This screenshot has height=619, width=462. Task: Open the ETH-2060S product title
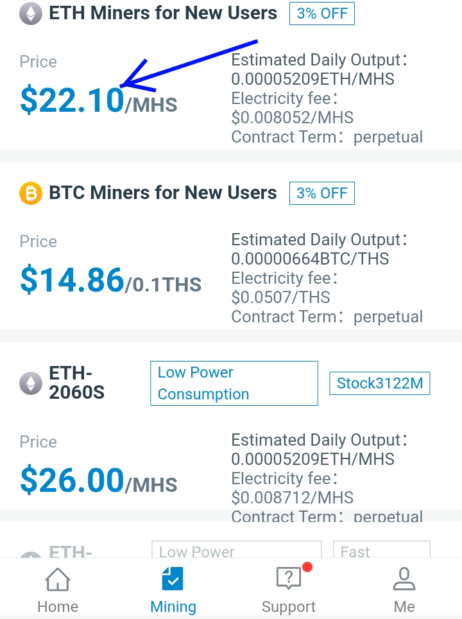click(77, 383)
